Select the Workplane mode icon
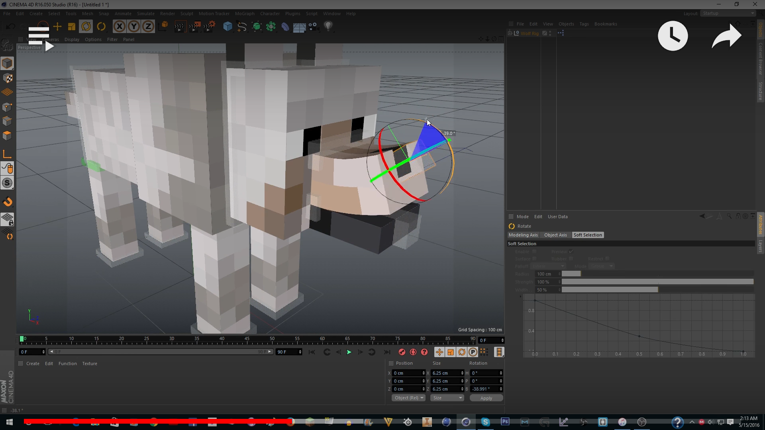This screenshot has width=765, height=430. [7, 92]
